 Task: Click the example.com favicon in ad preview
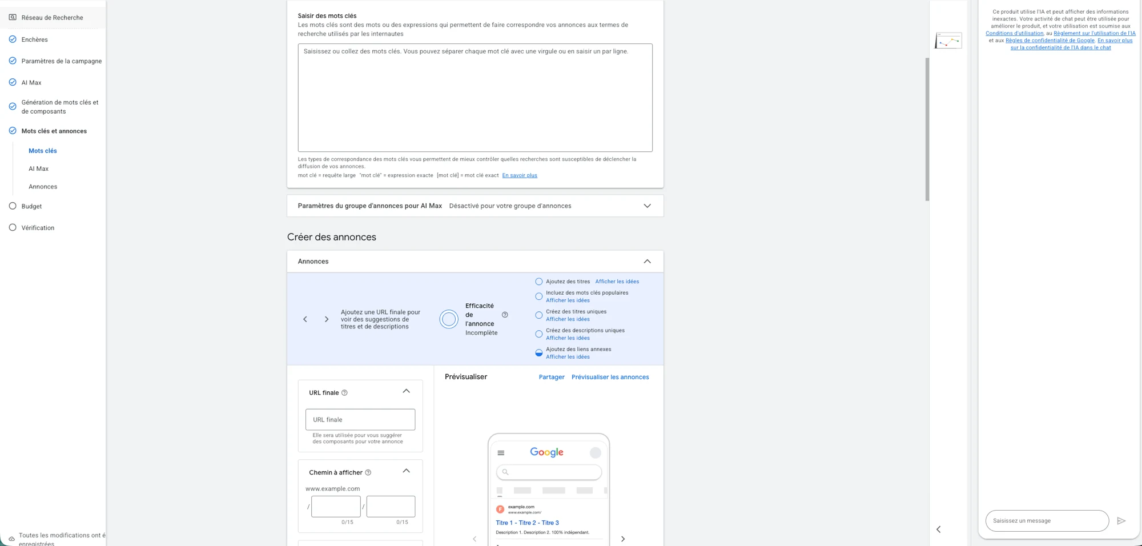(500, 509)
